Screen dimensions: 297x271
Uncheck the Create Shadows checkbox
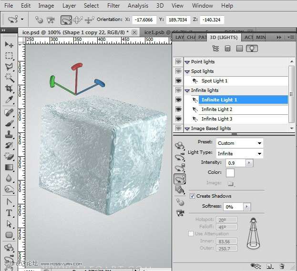192,196
